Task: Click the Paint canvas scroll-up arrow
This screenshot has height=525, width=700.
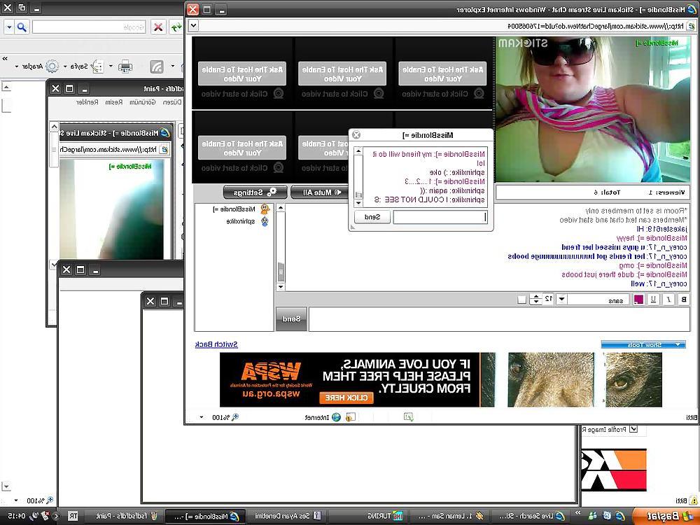Action: tap(54, 126)
